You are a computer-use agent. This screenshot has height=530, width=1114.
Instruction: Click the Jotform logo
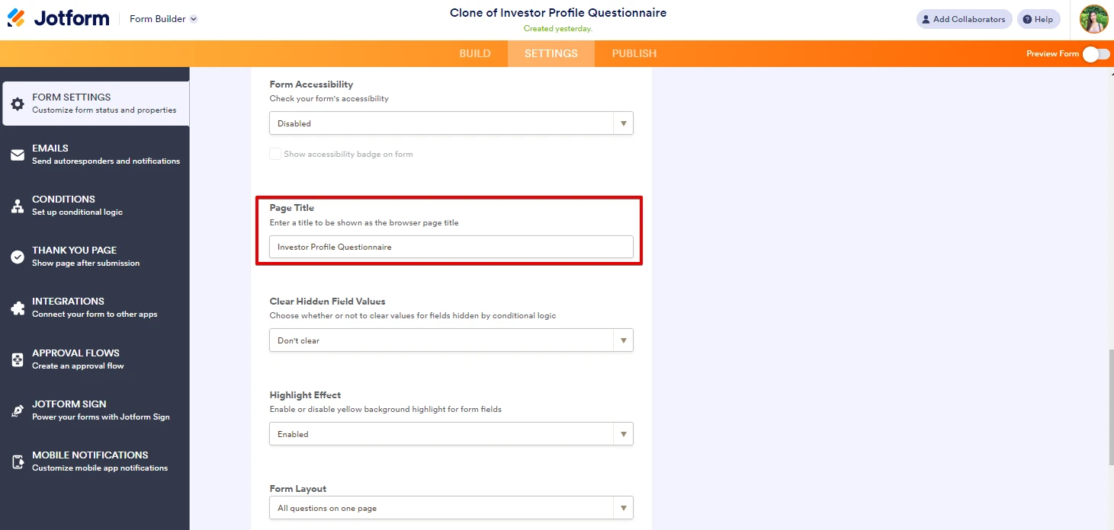click(58, 17)
